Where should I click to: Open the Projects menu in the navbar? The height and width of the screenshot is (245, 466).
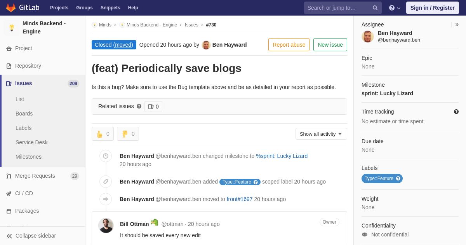click(59, 8)
